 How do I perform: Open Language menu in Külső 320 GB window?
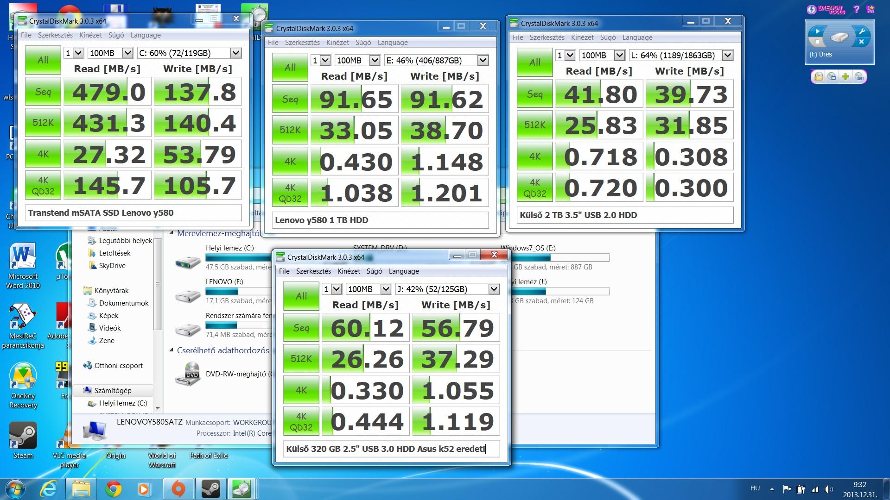404,271
